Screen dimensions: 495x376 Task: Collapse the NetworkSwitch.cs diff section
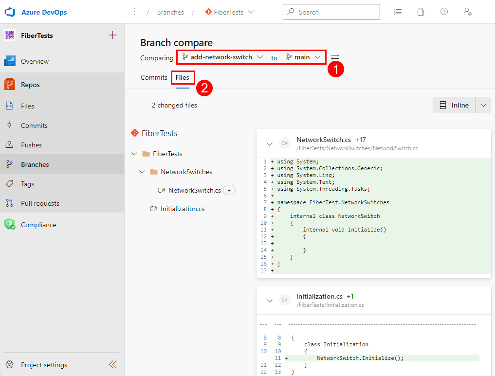click(270, 143)
